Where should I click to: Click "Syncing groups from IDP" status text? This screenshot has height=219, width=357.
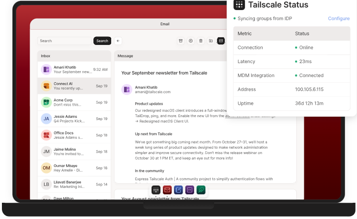tap(265, 19)
